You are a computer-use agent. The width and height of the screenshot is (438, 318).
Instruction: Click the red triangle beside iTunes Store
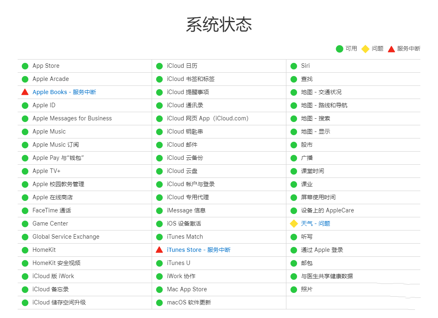click(159, 250)
